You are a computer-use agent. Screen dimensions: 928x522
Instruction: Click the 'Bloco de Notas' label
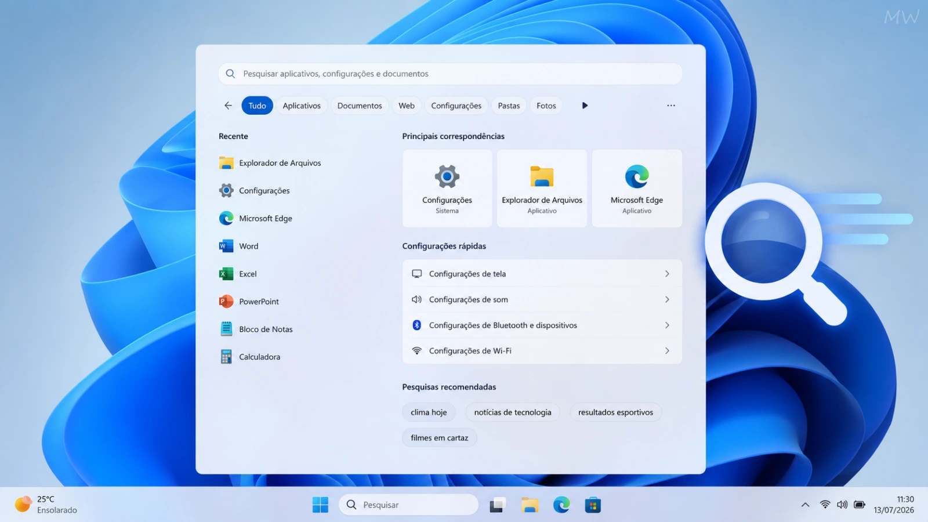266,329
